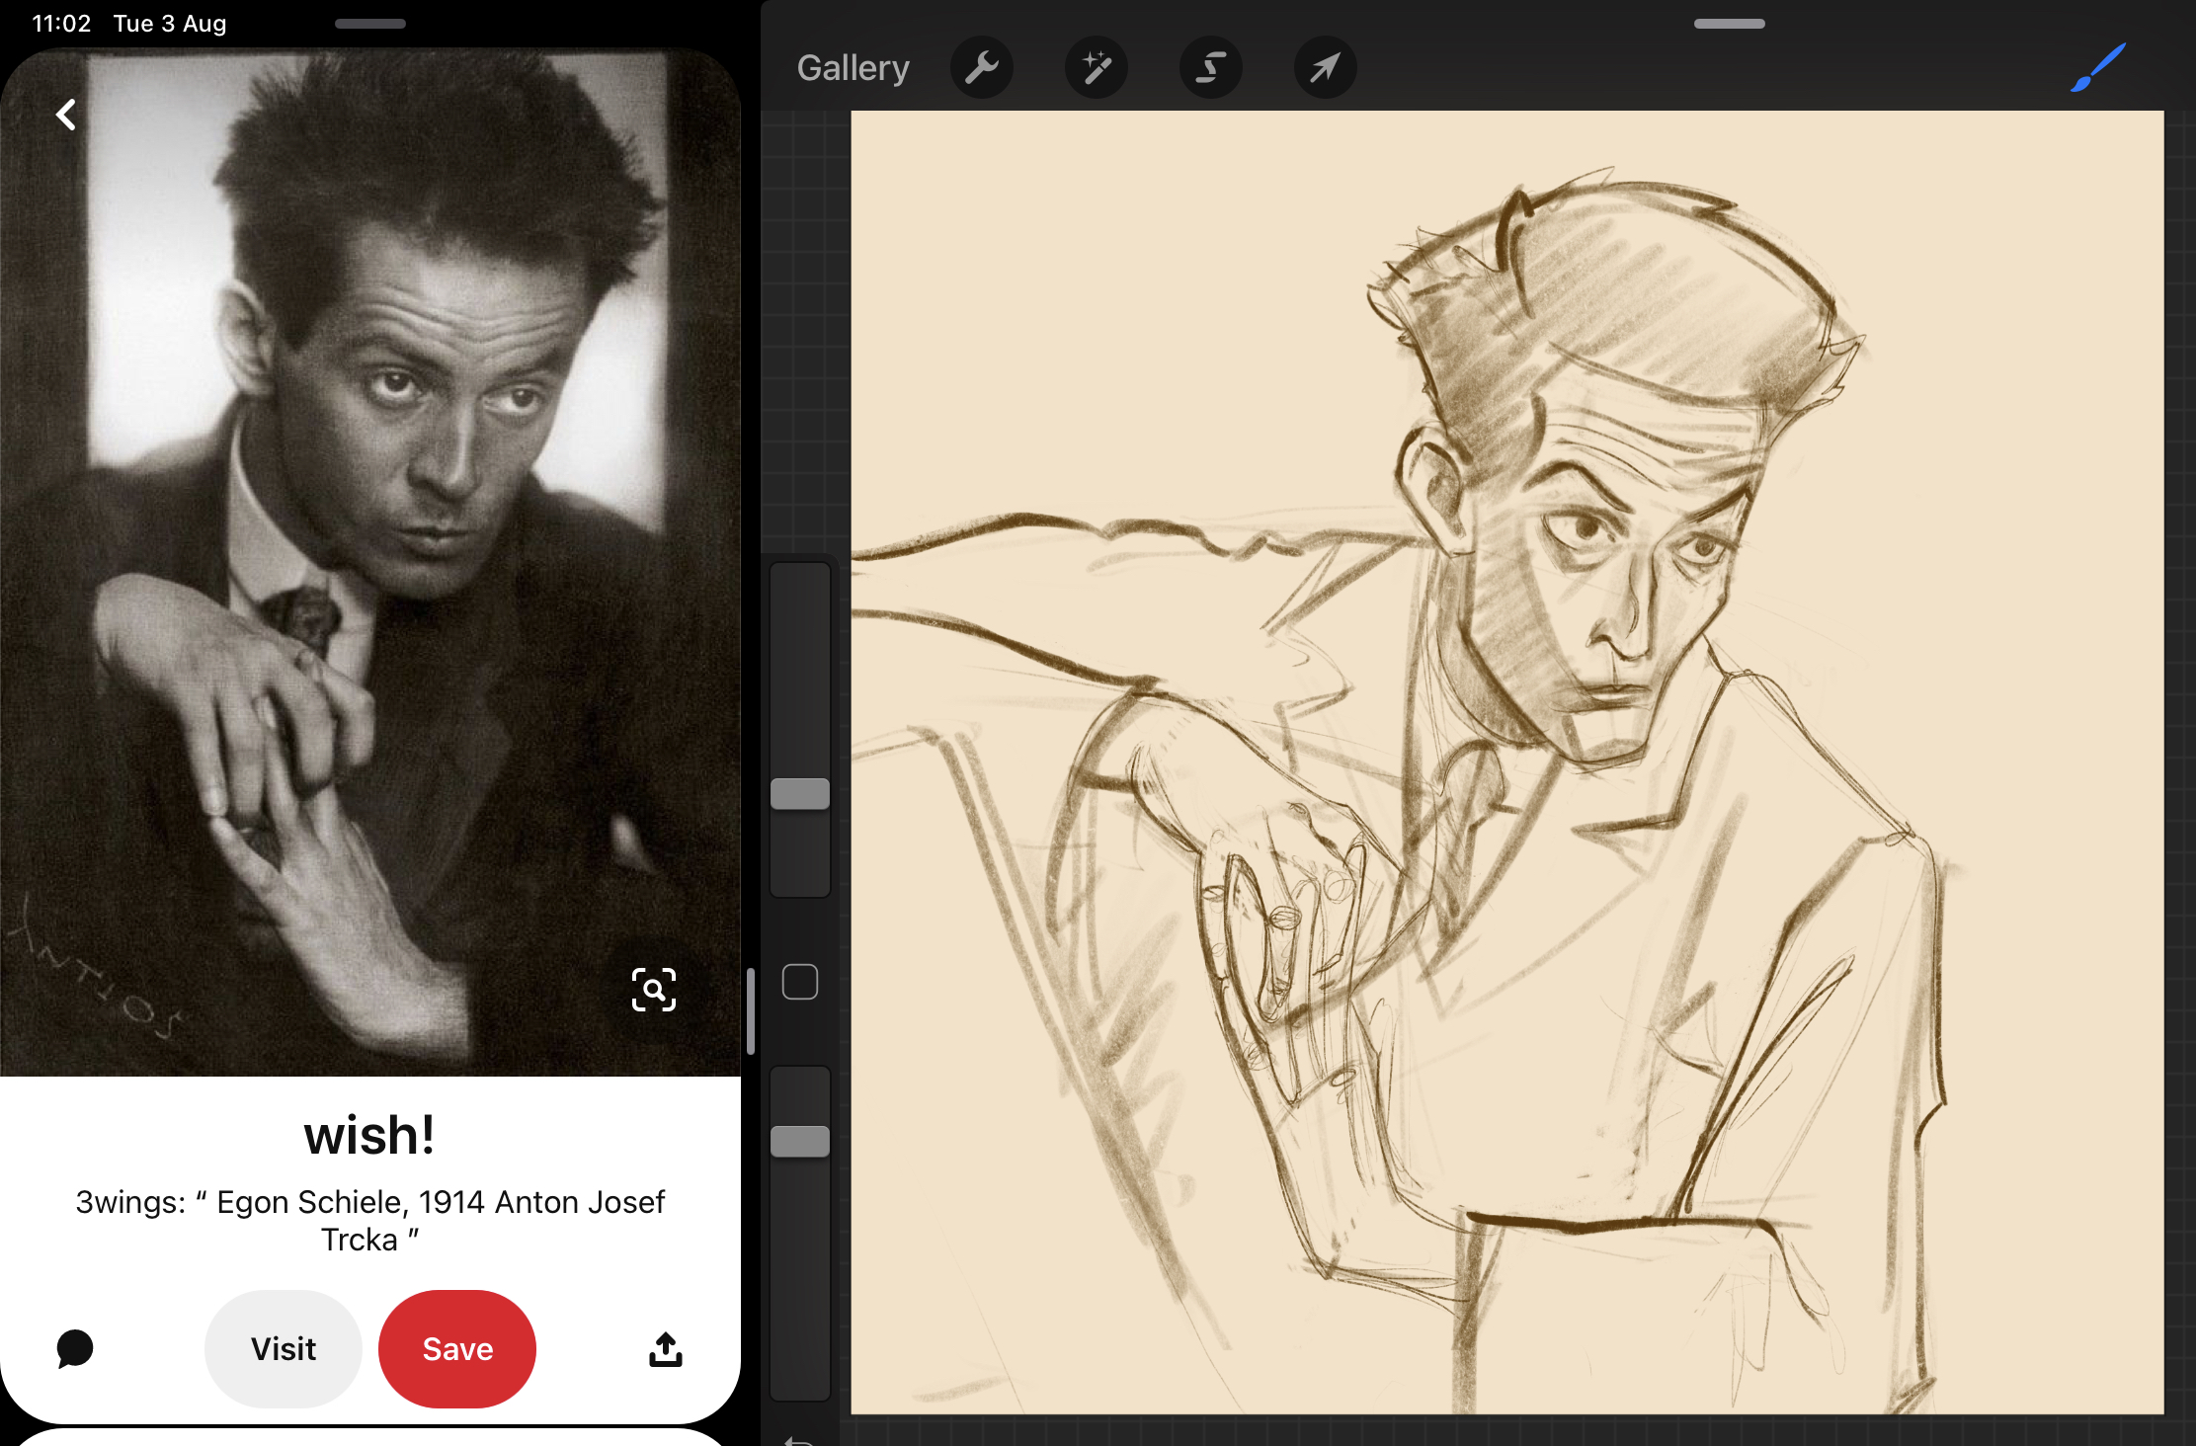The image size is (2196, 1446).
Task: Open the Gallery view
Action: (853, 68)
